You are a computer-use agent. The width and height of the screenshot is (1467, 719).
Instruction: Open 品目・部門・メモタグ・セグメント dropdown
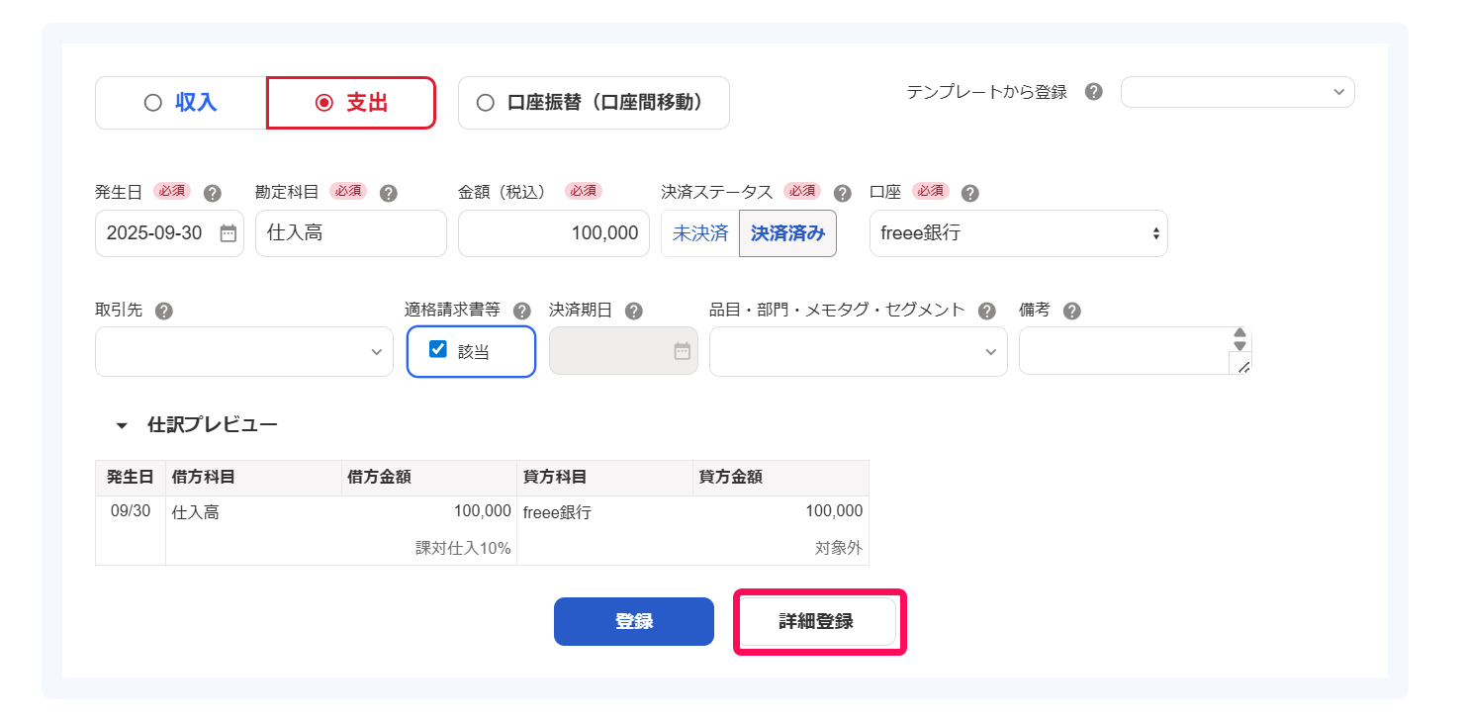pyautogui.click(x=859, y=352)
